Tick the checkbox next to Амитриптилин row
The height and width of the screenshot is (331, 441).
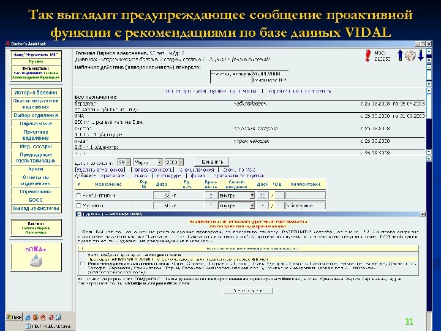(x=79, y=196)
